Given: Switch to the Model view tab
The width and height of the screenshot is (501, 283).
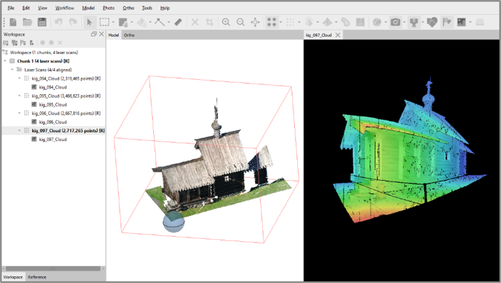Looking at the screenshot, I should tap(113, 35).
